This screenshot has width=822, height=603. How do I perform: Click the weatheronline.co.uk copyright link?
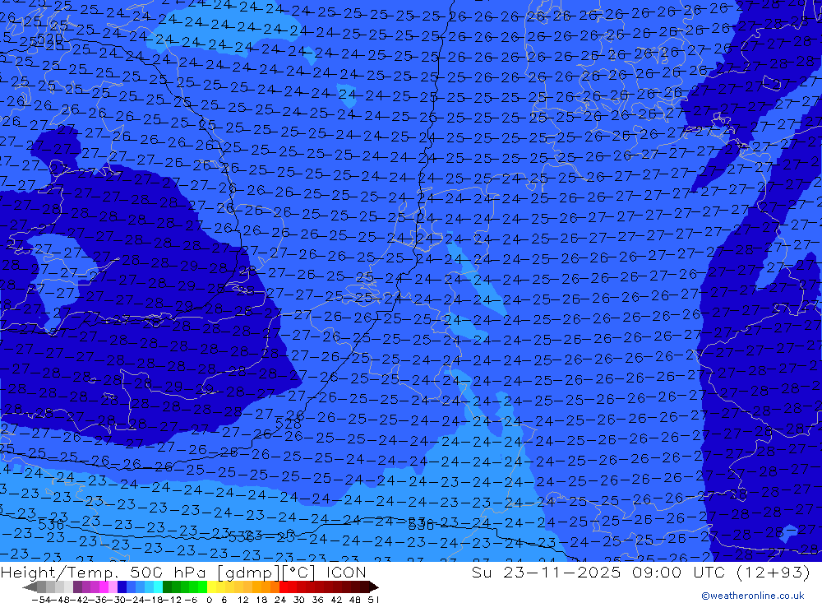[x=752, y=596]
